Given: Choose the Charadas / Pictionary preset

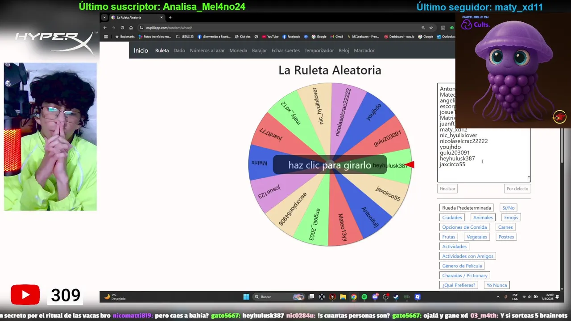Looking at the screenshot, I should (x=465, y=276).
